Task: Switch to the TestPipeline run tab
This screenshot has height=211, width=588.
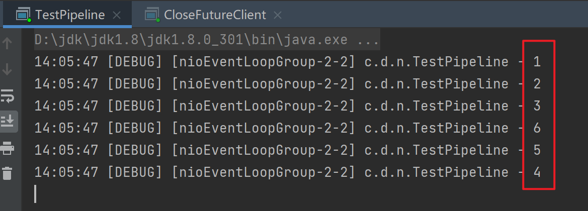Action: pos(69,15)
